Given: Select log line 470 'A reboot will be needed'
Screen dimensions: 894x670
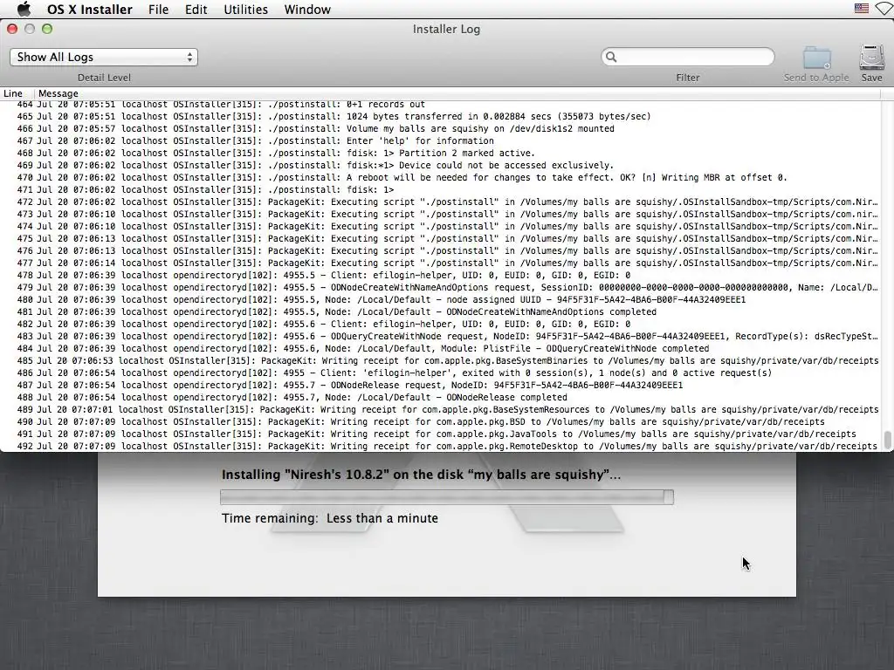Looking at the screenshot, I should point(440,178).
